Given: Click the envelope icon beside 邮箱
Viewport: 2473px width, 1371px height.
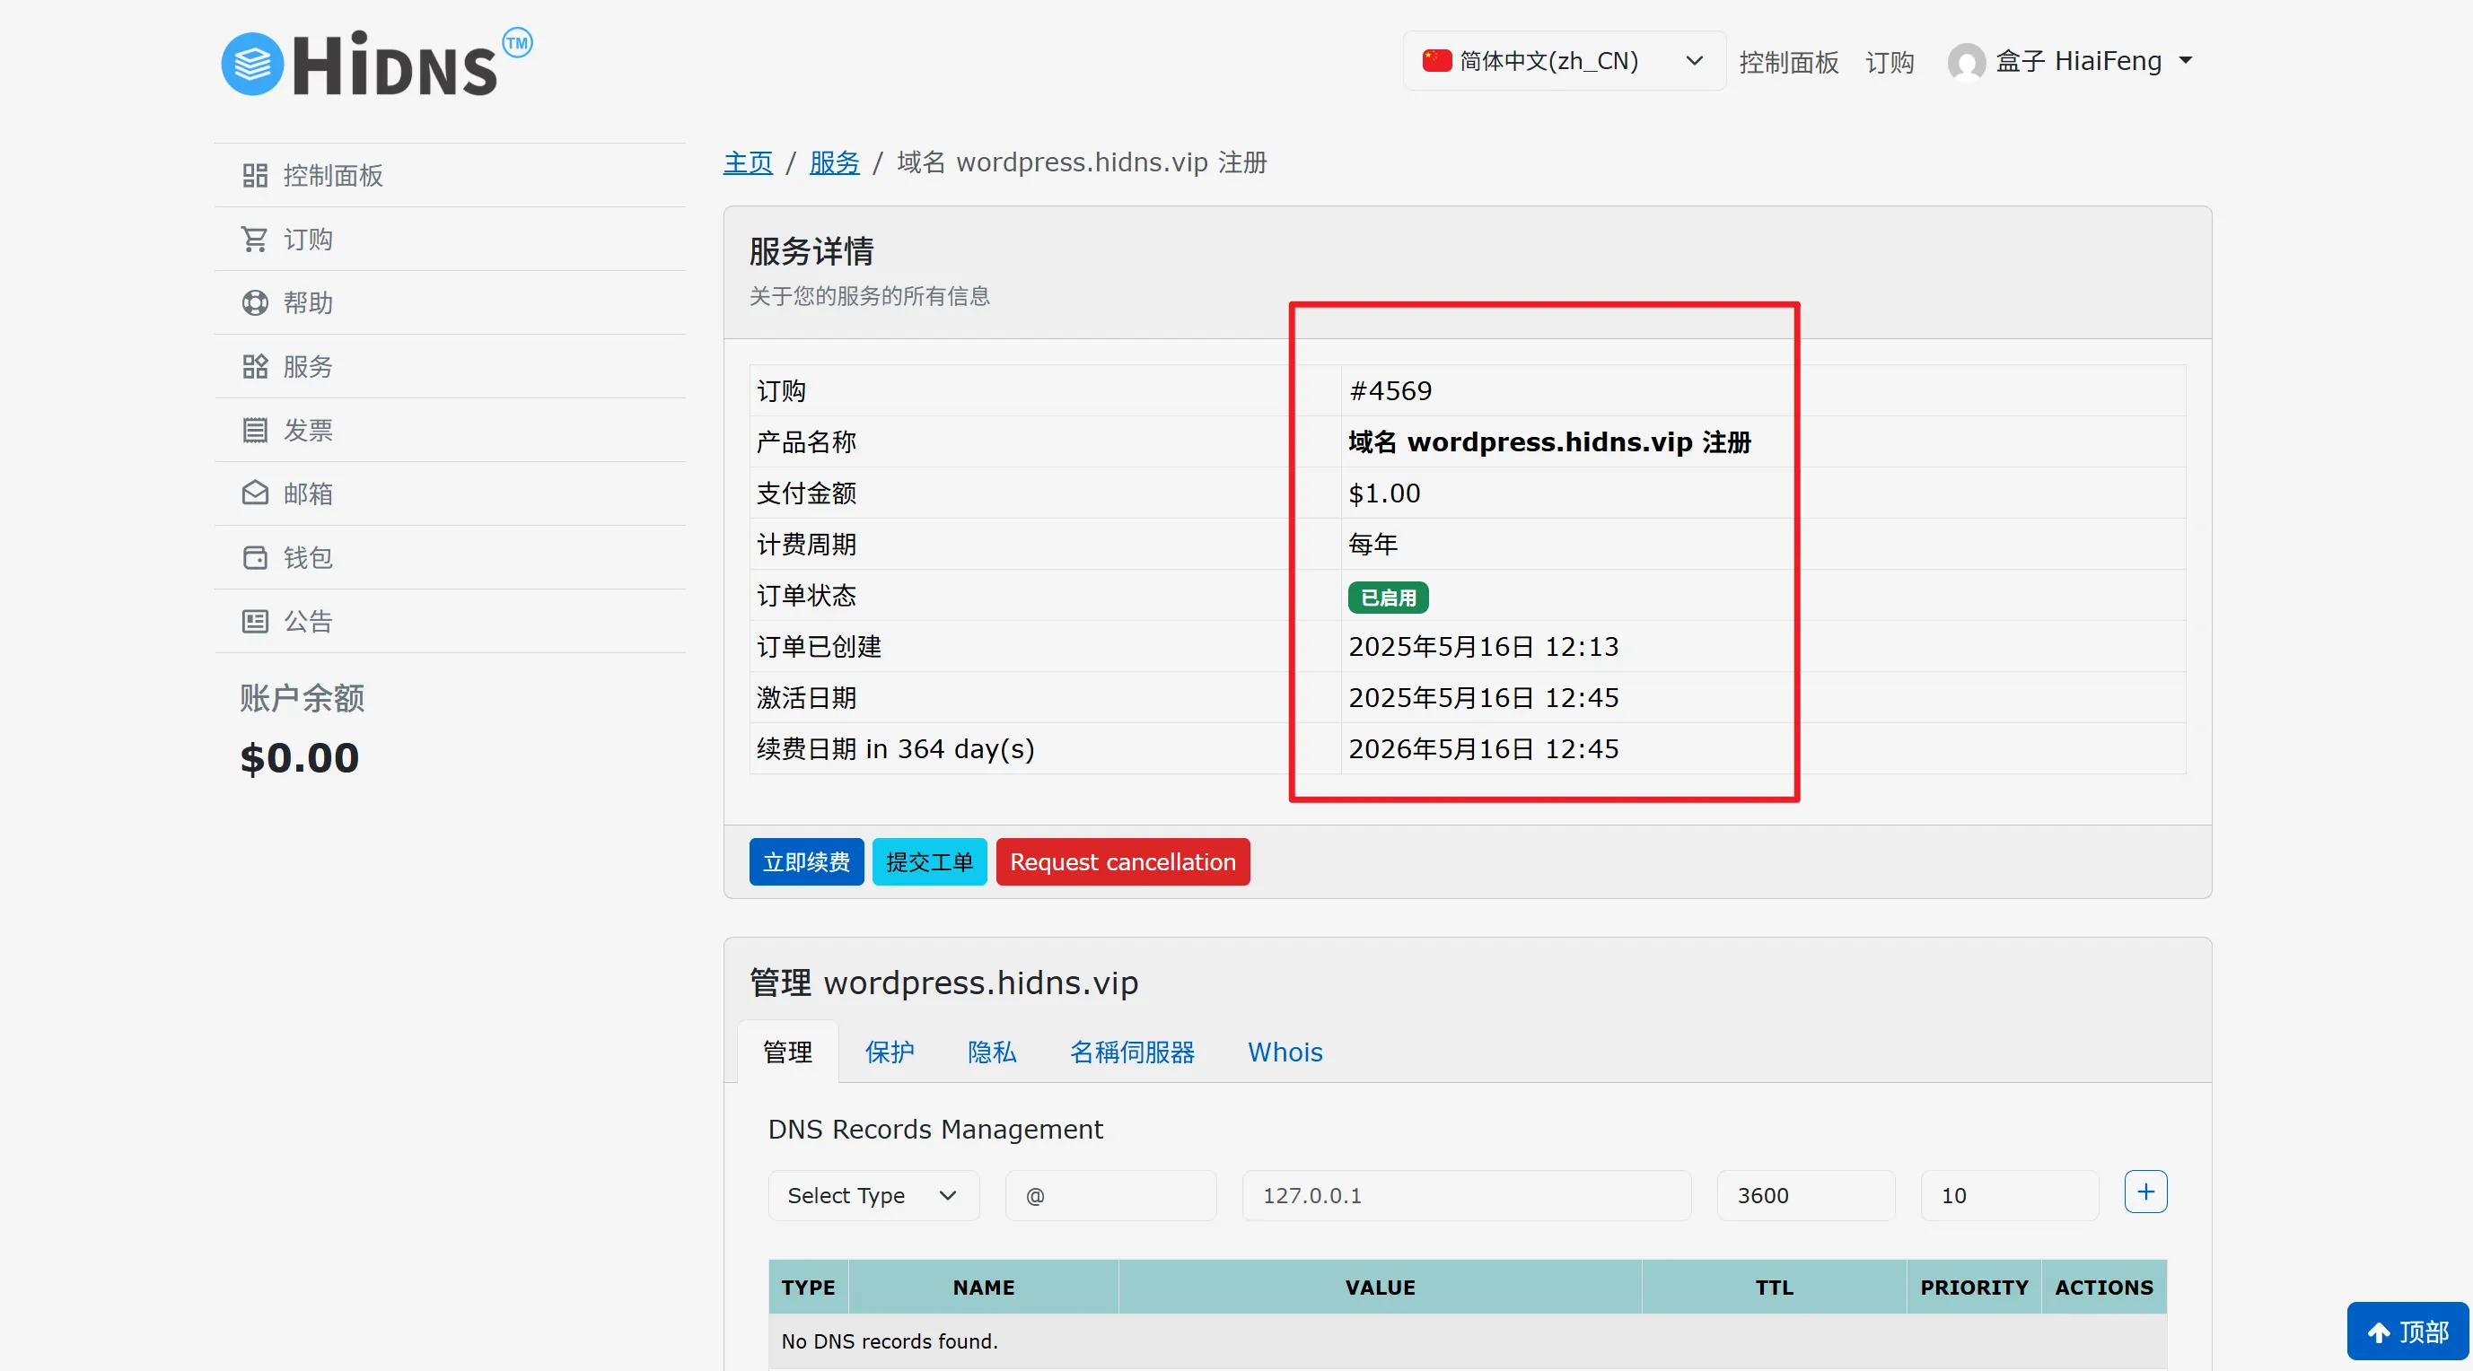Looking at the screenshot, I should (254, 493).
